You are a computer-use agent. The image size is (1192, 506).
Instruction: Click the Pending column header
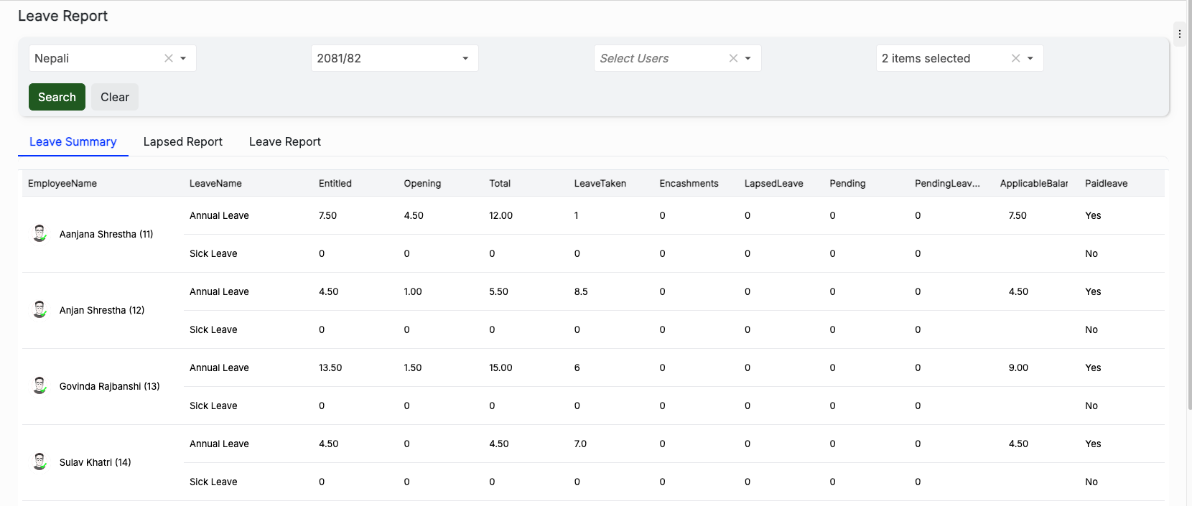click(847, 184)
